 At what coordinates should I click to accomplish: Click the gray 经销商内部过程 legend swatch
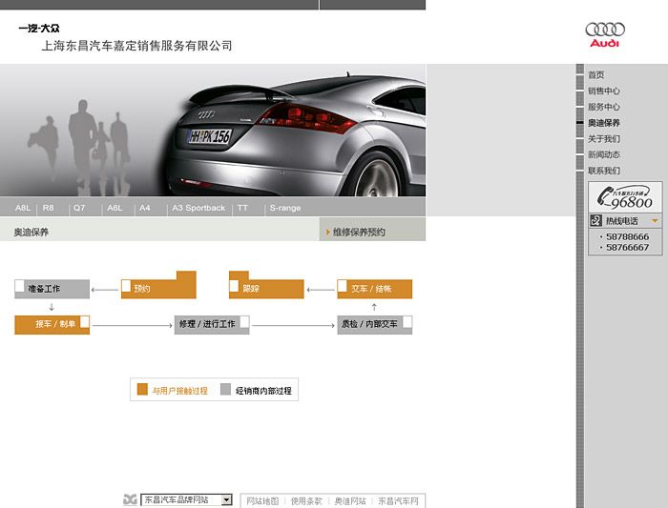pos(225,389)
